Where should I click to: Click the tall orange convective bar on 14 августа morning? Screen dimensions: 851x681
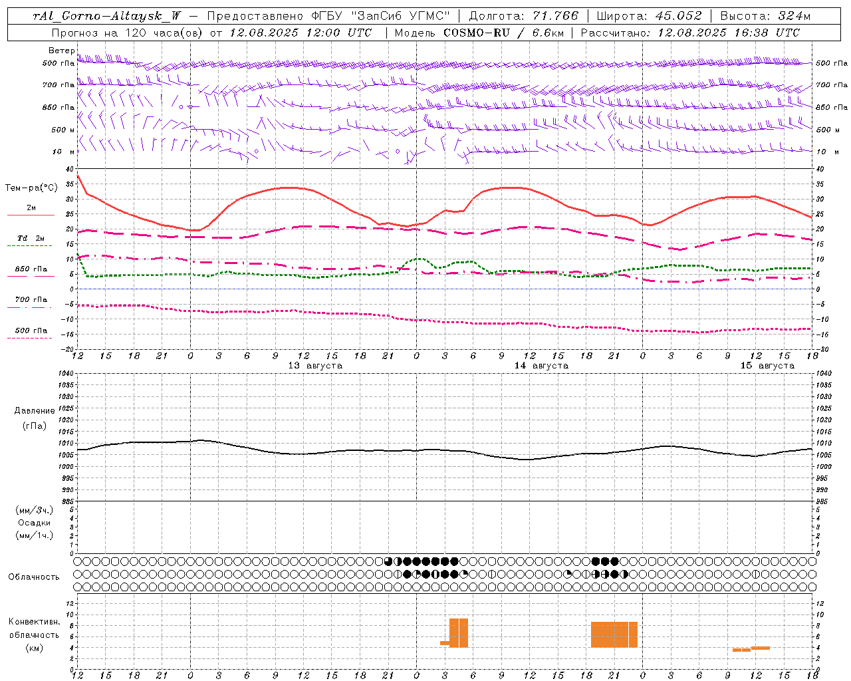click(459, 633)
